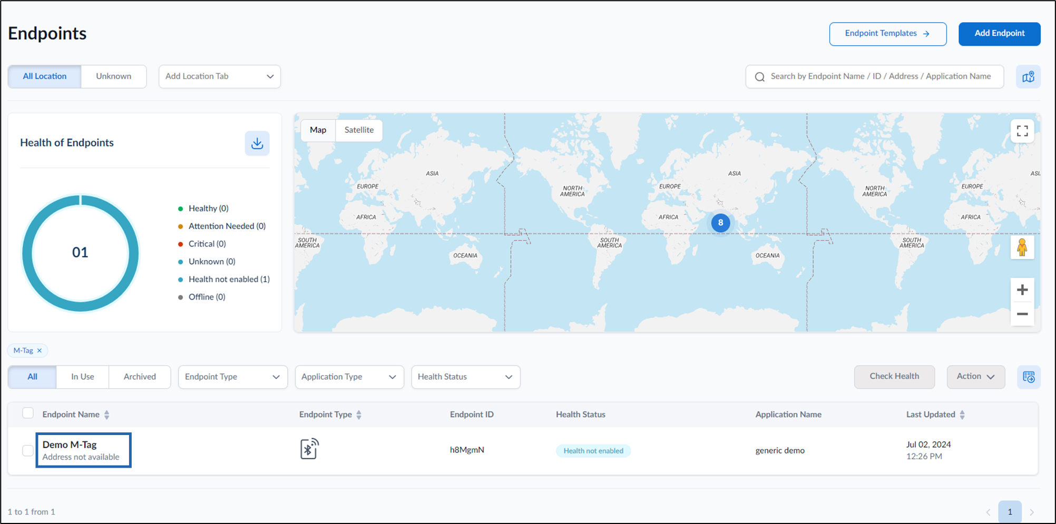Image resolution: width=1056 pixels, height=524 pixels.
Task: Select the All endpoints tab
Action: point(32,377)
